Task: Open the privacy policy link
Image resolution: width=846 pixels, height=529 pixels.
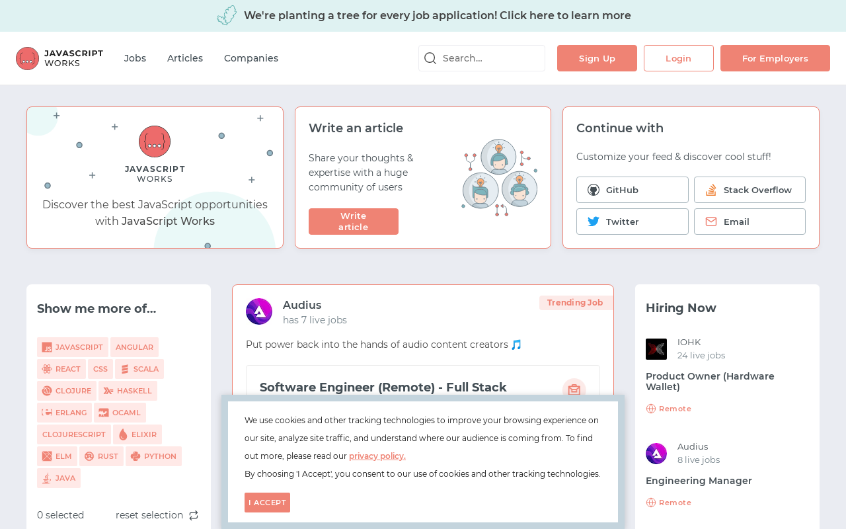Action: (x=377, y=456)
